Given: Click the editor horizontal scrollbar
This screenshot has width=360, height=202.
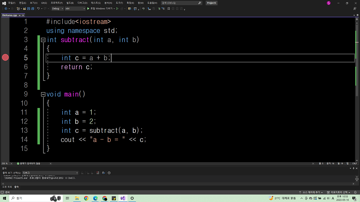Looking at the screenshot, I should click(x=182, y=164).
